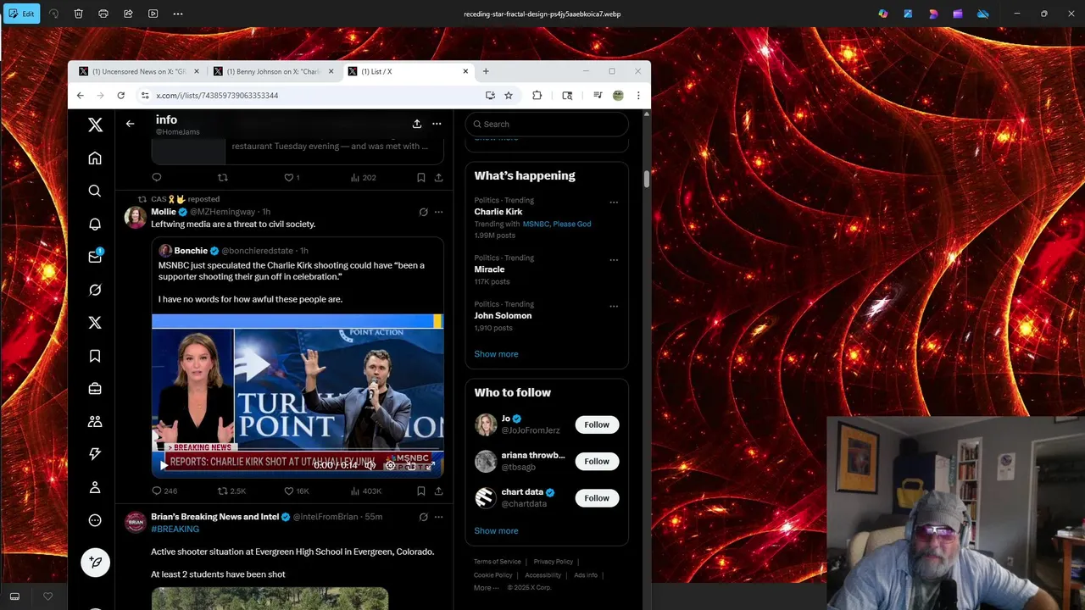Mute the video volume icon
Viewport: 1085px width, 610px height.
point(370,465)
